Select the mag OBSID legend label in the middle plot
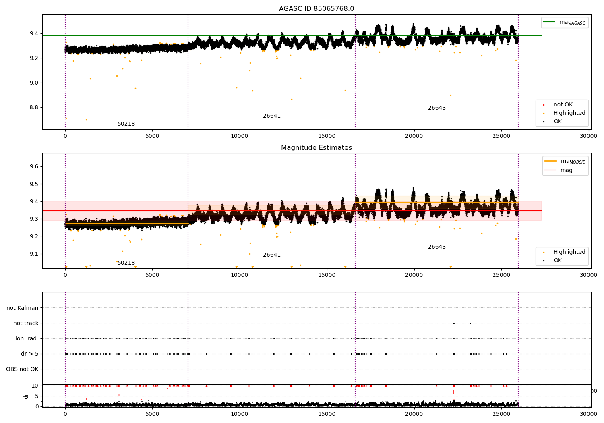This screenshot has height=423, width=604. [573, 162]
